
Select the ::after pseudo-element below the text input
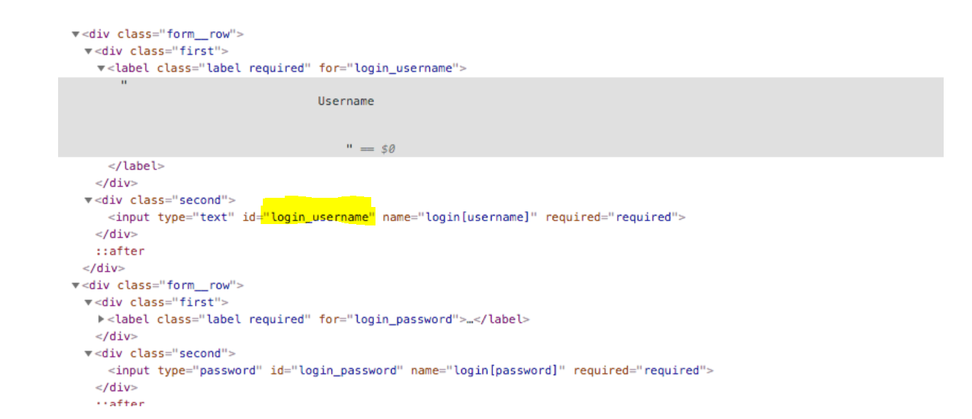[x=120, y=251]
